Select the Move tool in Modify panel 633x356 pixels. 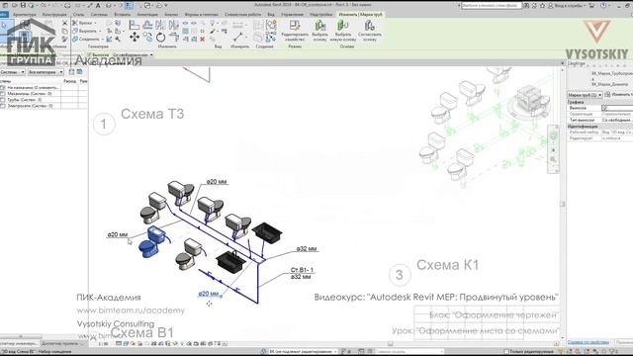click(135, 38)
